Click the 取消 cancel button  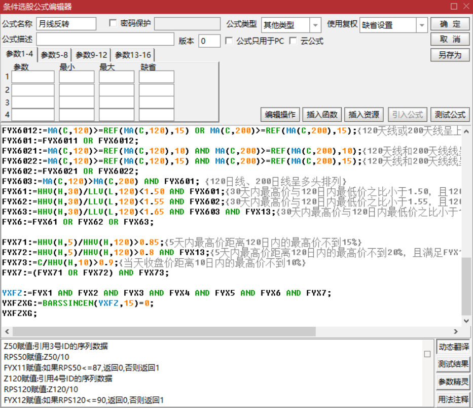450,39
